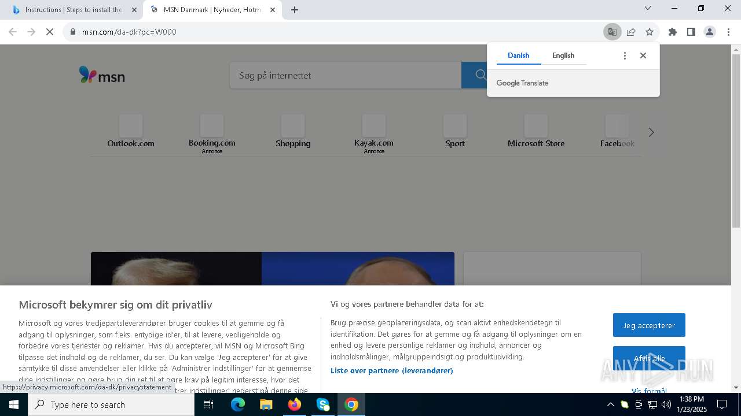
Task: Open translate options three-dot menu
Action: (625, 55)
